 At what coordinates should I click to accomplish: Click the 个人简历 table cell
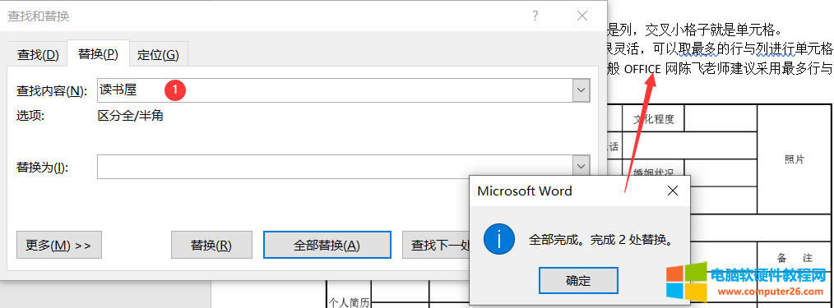pos(348,303)
